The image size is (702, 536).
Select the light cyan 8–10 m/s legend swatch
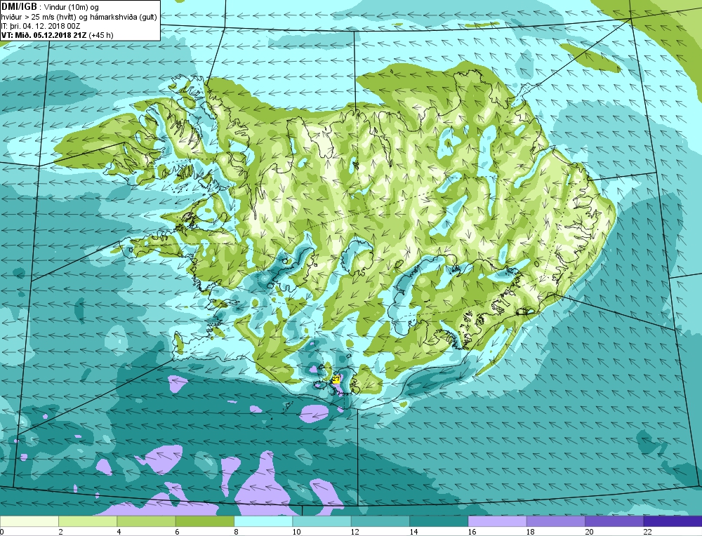click(x=263, y=521)
